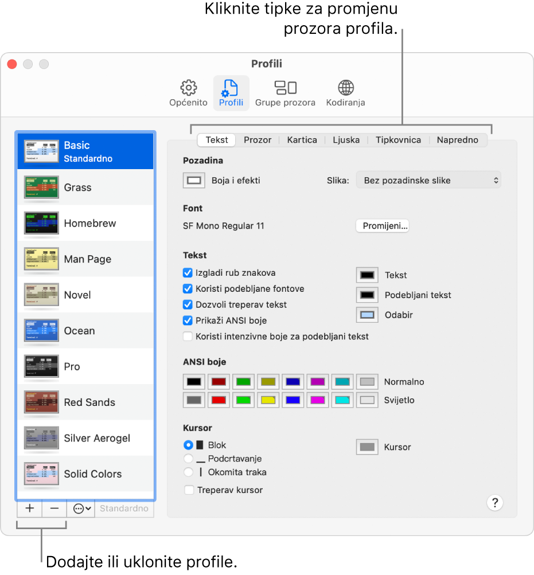The height and width of the screenshot is (575, 534).
Task: Click the disabled Standardno button
Action: point(124,508)
